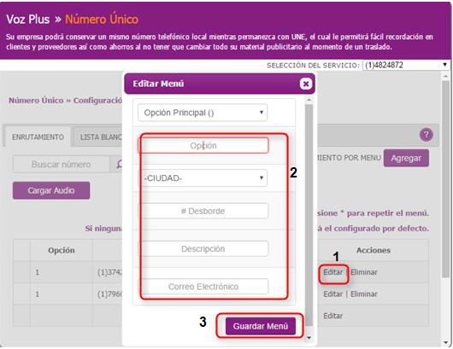This screenshot has height=349, width=453.
Task: Click the Número Único heading text
Action: coord(102,20)
